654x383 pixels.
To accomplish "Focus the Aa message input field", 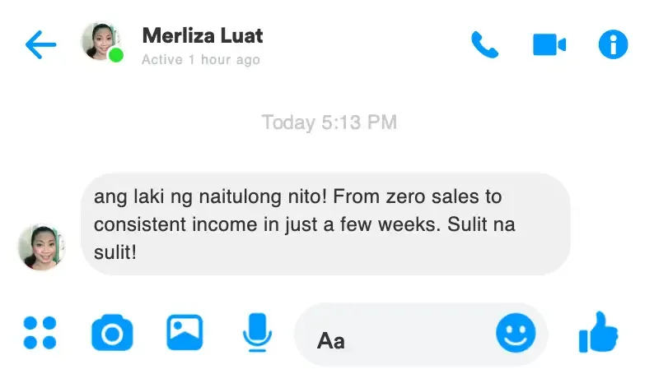I will pos(395,339).
